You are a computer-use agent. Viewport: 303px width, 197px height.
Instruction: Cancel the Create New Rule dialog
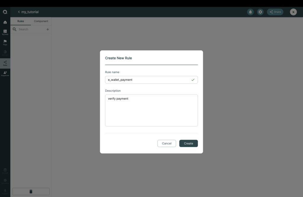(x=167, y=143)
